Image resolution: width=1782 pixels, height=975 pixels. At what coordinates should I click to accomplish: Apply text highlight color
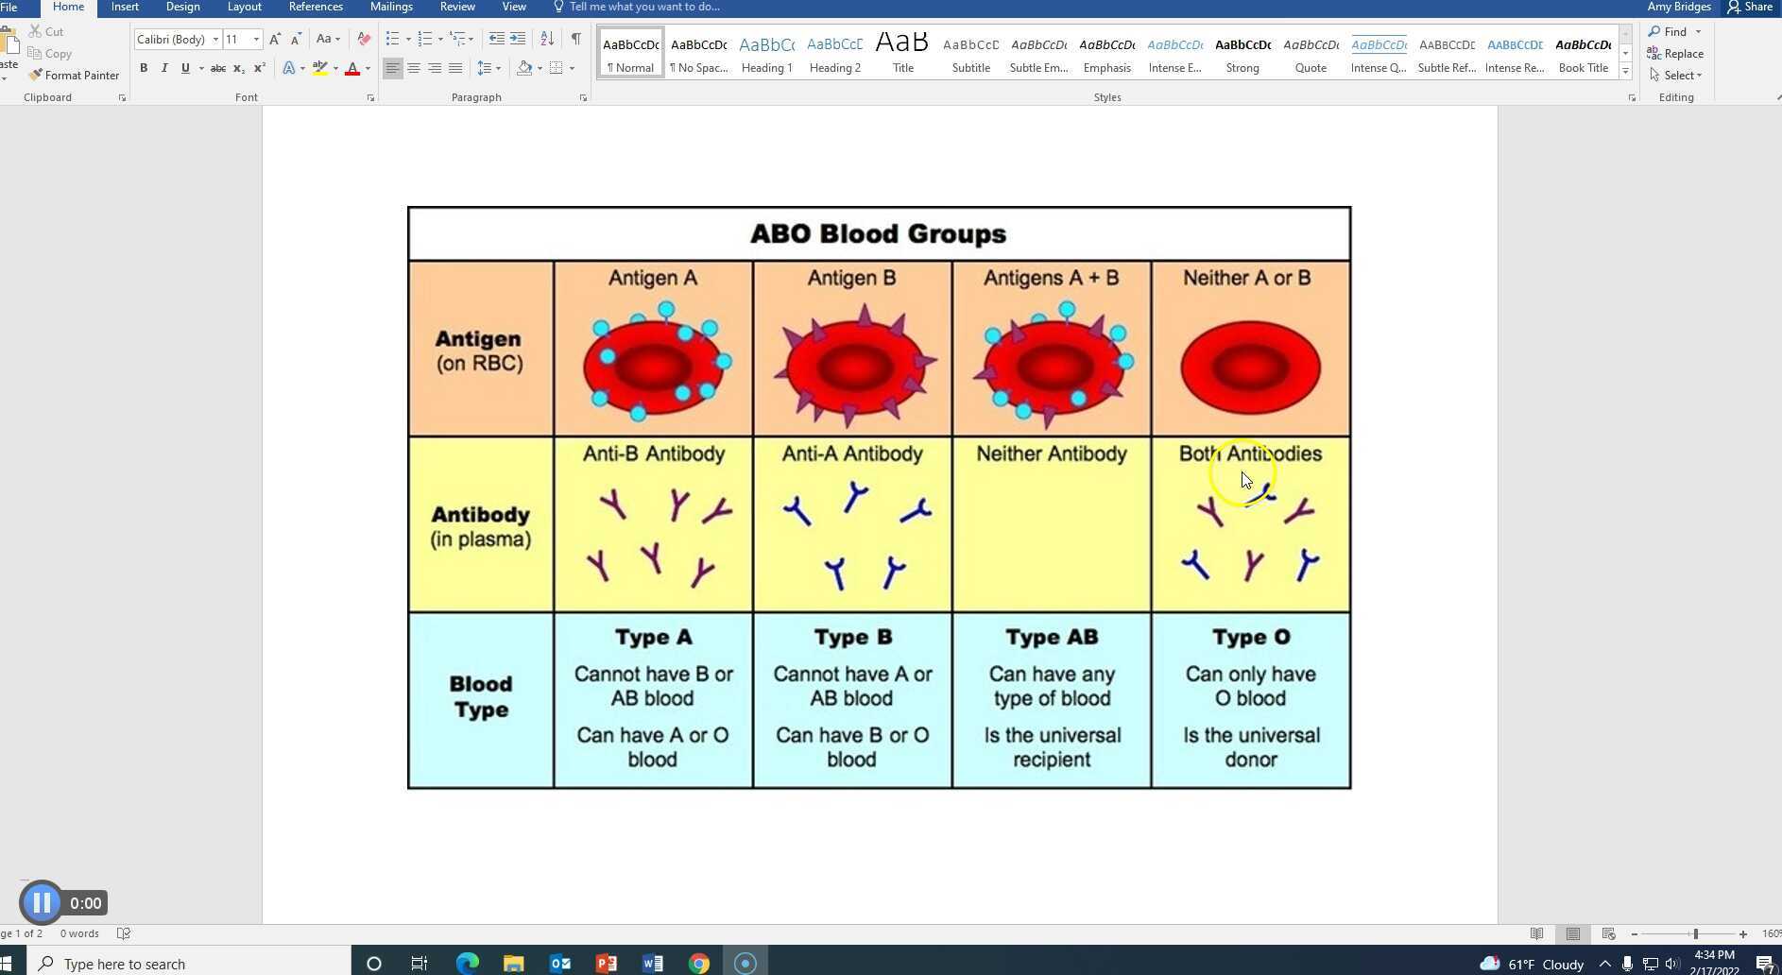pos(319,67)
